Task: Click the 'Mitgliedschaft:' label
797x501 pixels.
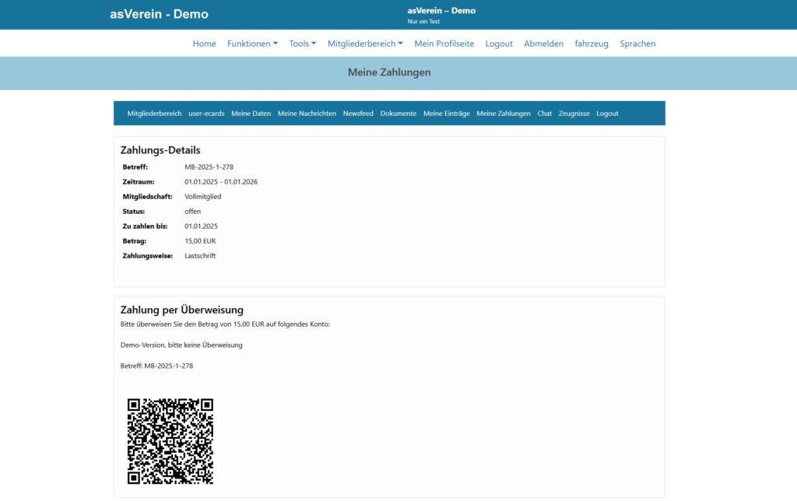Action: click(147, 197)
